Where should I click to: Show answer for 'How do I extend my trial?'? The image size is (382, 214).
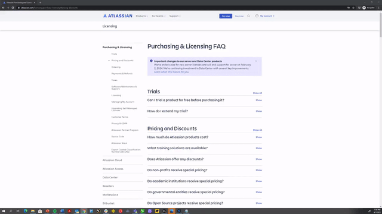point(258,111)
